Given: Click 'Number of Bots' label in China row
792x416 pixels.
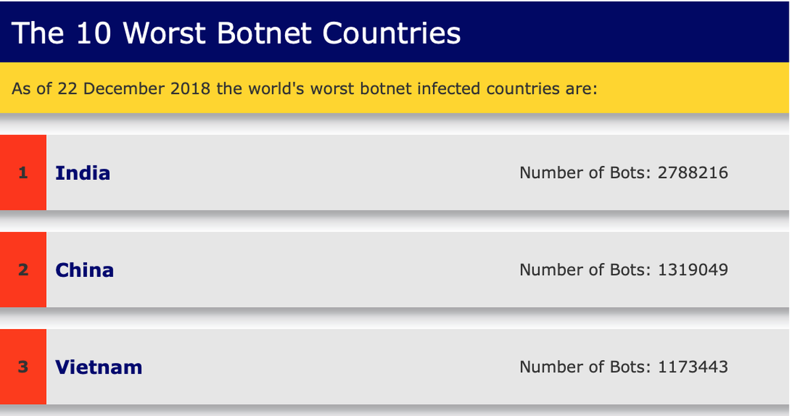Looking at the screenshot, I should [x=585, y=270].
